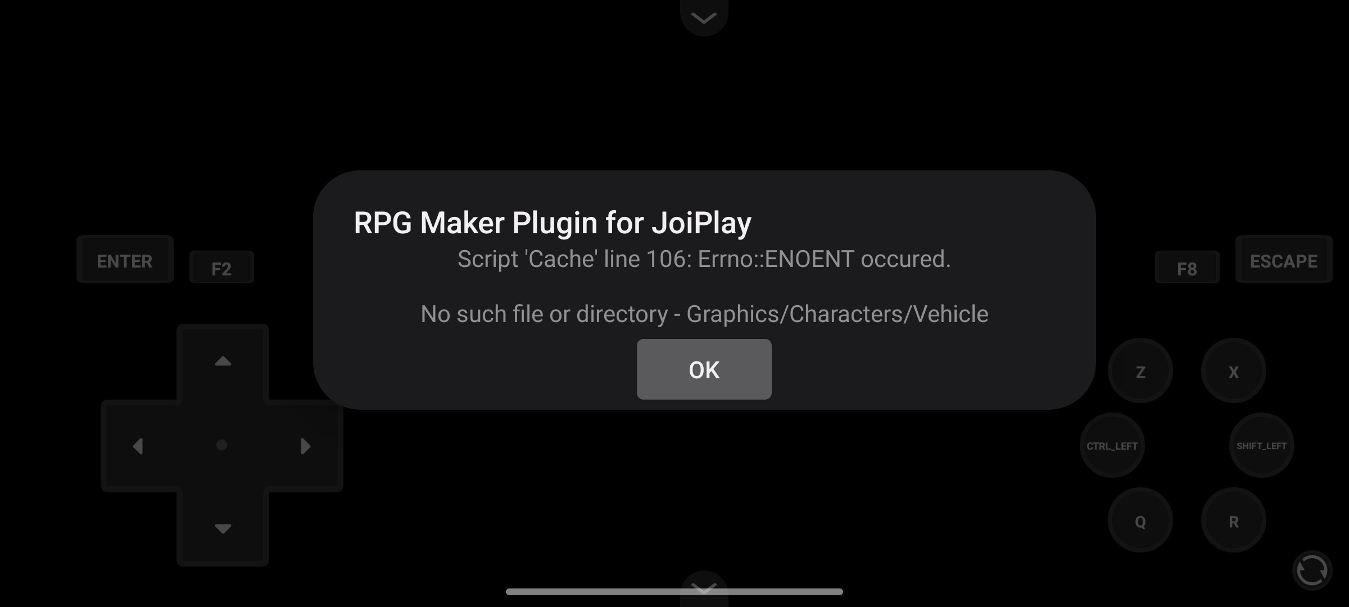The height and width of the screenshot is (607, 1349).
Task: Tap the D-pad down arrow
Action: [x=223, y=528]
